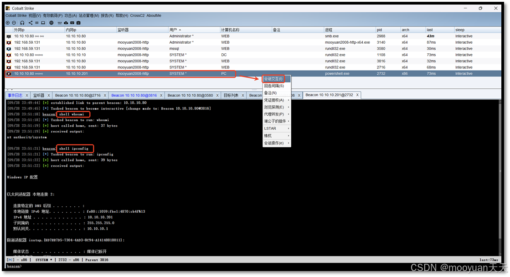The image size is (510, 277).
Task: Expand the 谢公子的插件 submenu
Action: [277, 121]
